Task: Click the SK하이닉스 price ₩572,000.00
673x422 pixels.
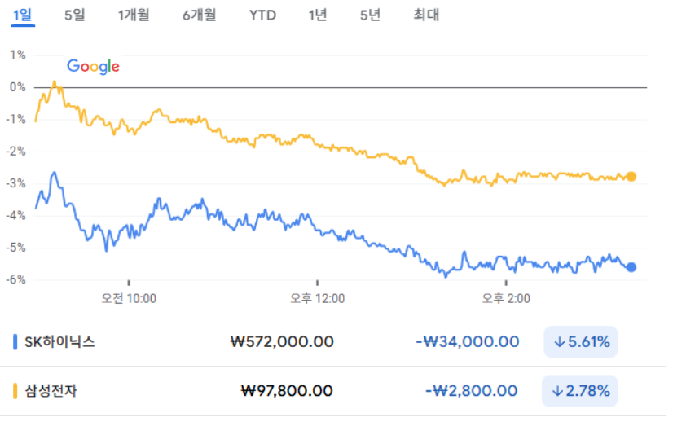Action: [x=283, y=342]
